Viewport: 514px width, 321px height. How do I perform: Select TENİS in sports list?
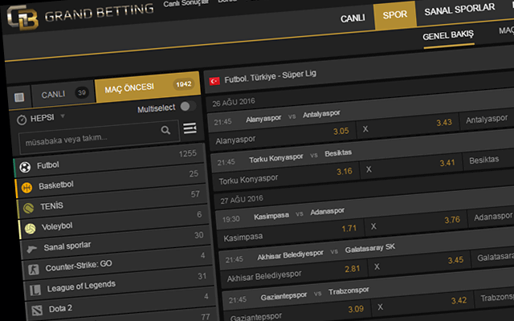tap(113, 201)
